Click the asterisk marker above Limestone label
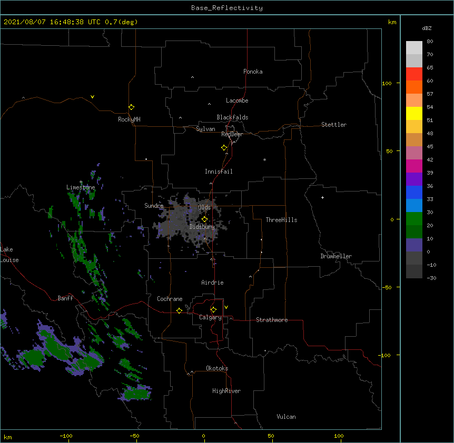Viewport: 454px width, 443px height. pyautogui.click(x=81, y=182)
